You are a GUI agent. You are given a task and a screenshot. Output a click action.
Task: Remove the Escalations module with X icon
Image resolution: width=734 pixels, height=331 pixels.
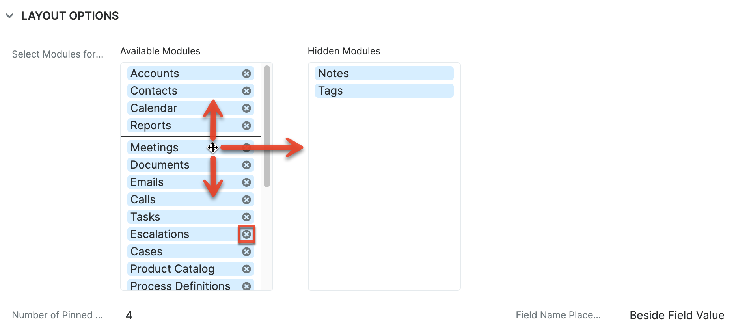246,234
